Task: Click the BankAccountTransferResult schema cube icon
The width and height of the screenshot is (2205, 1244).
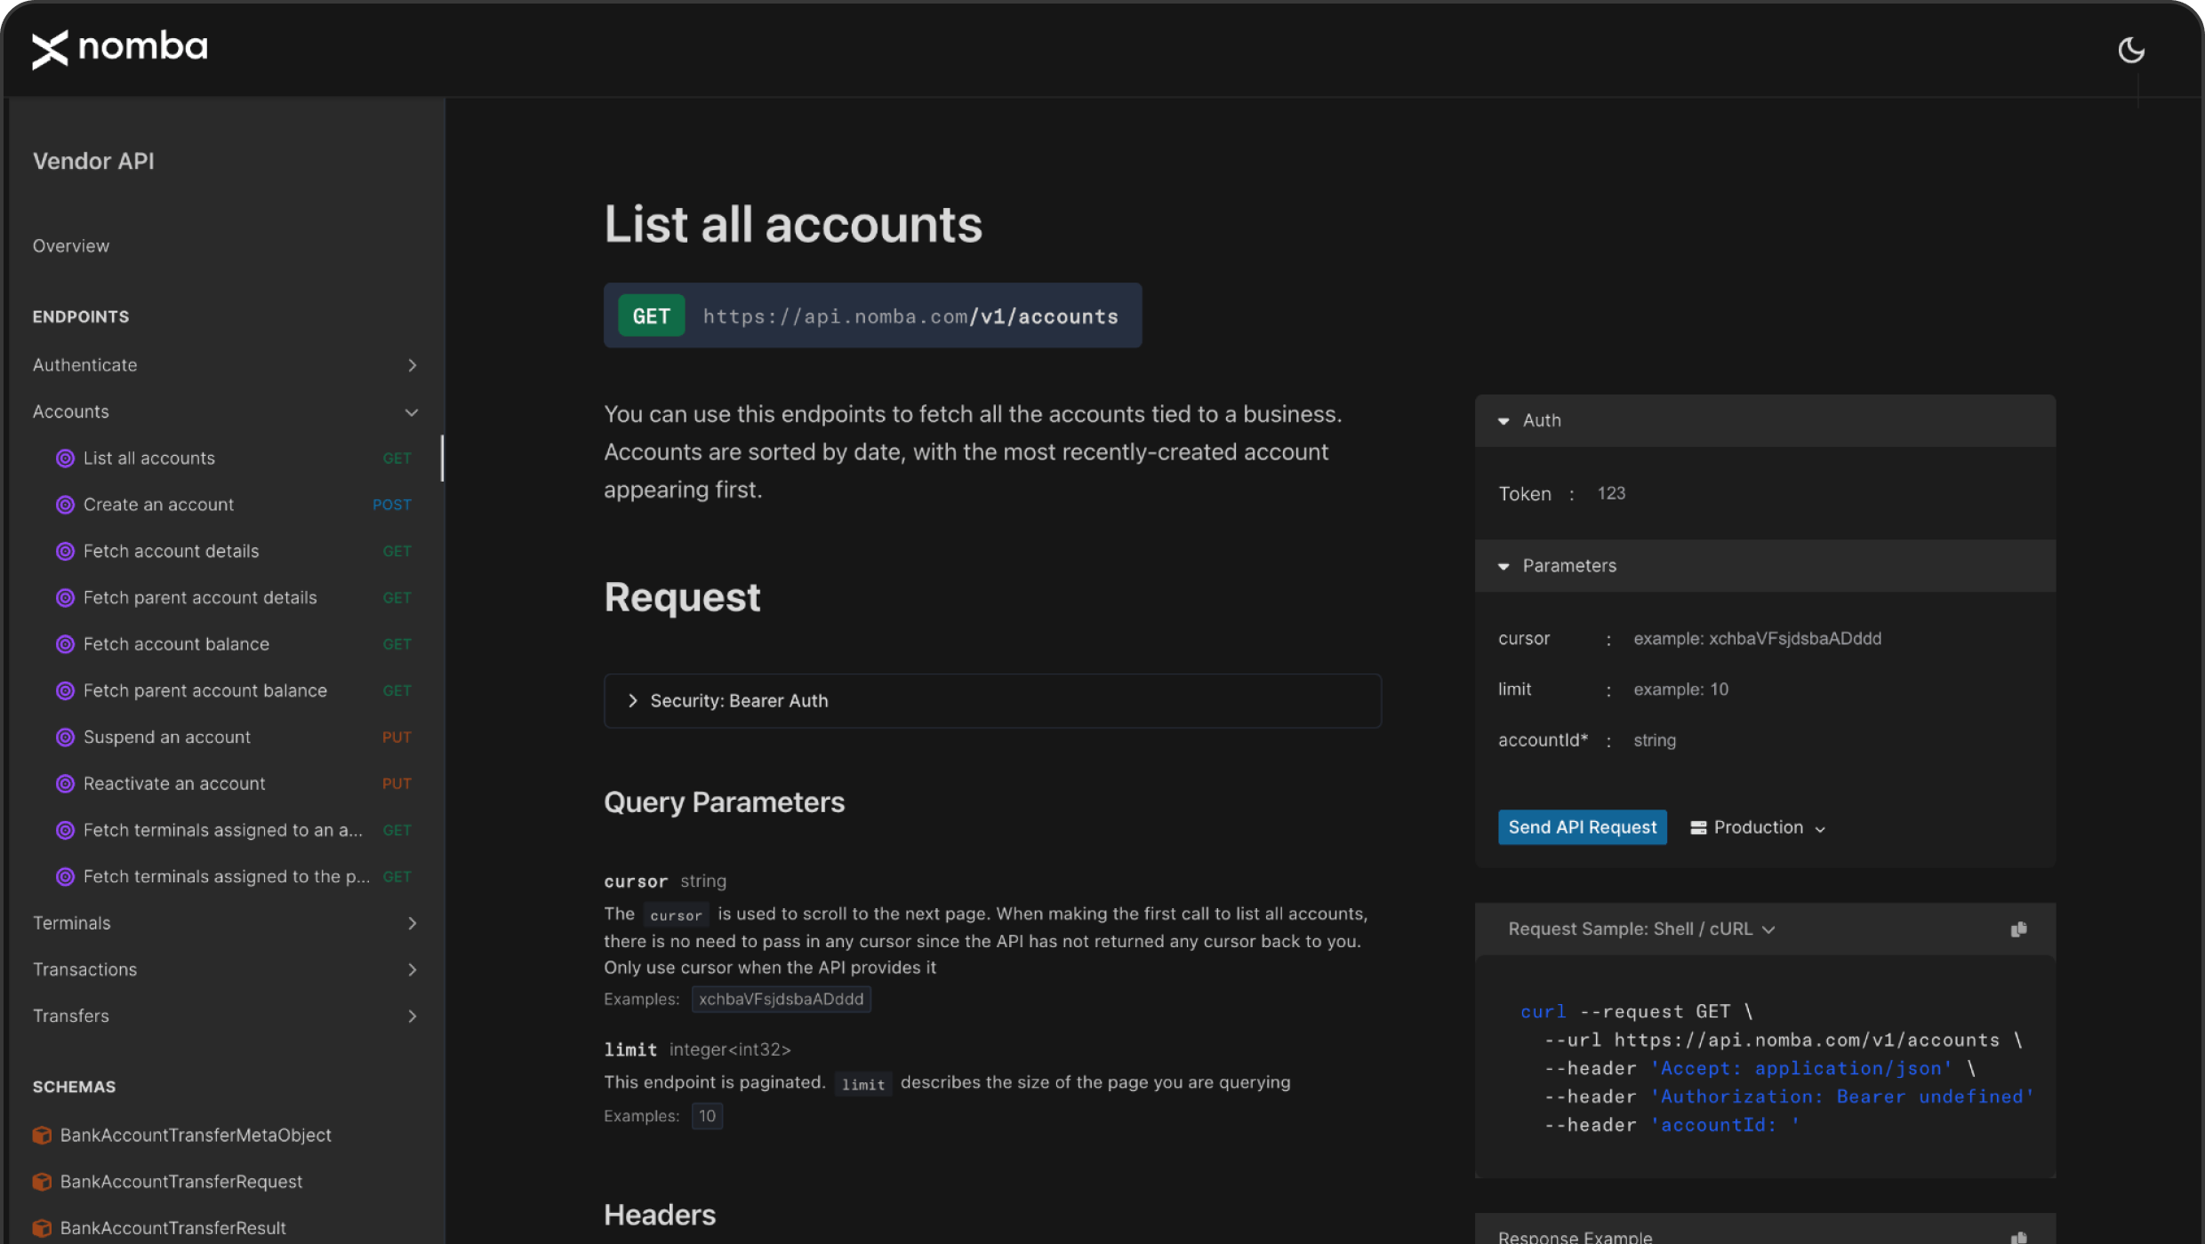Action: point(42,1228)
